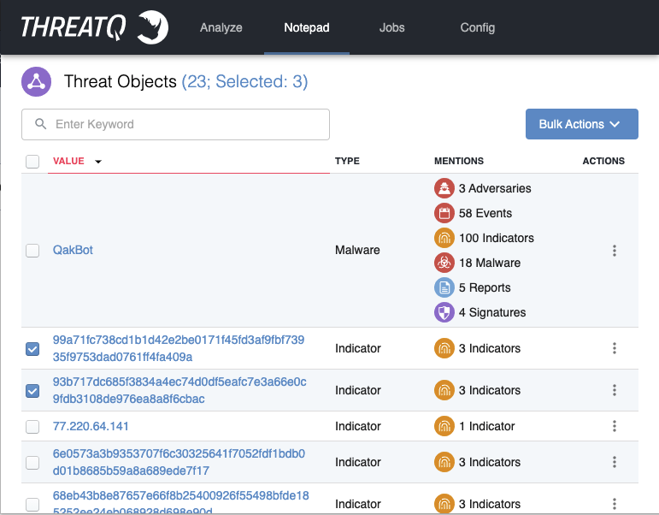
Task: Click the QakBot Reports document icon
Action: (x=444, y=287)
